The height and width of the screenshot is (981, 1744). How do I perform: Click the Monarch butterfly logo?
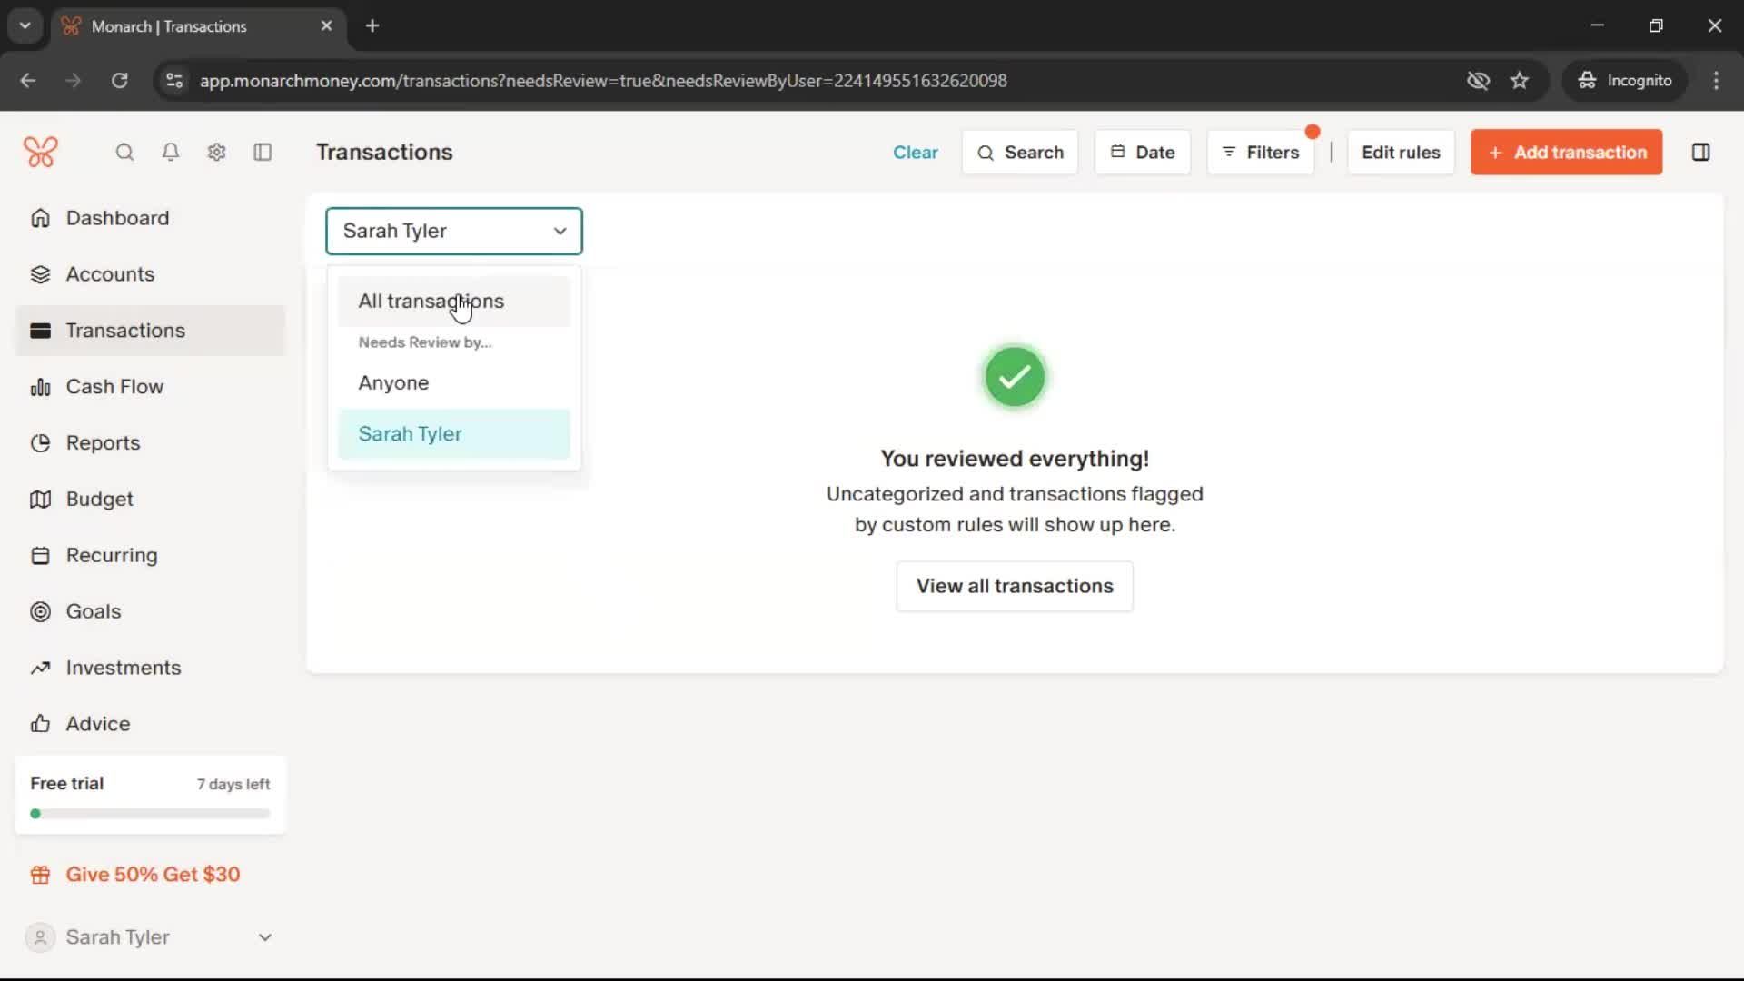coord(41,152)
